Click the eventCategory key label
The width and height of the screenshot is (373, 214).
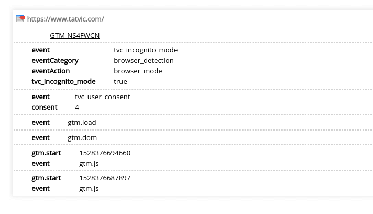pyautogui.click(x=55, y=61)
